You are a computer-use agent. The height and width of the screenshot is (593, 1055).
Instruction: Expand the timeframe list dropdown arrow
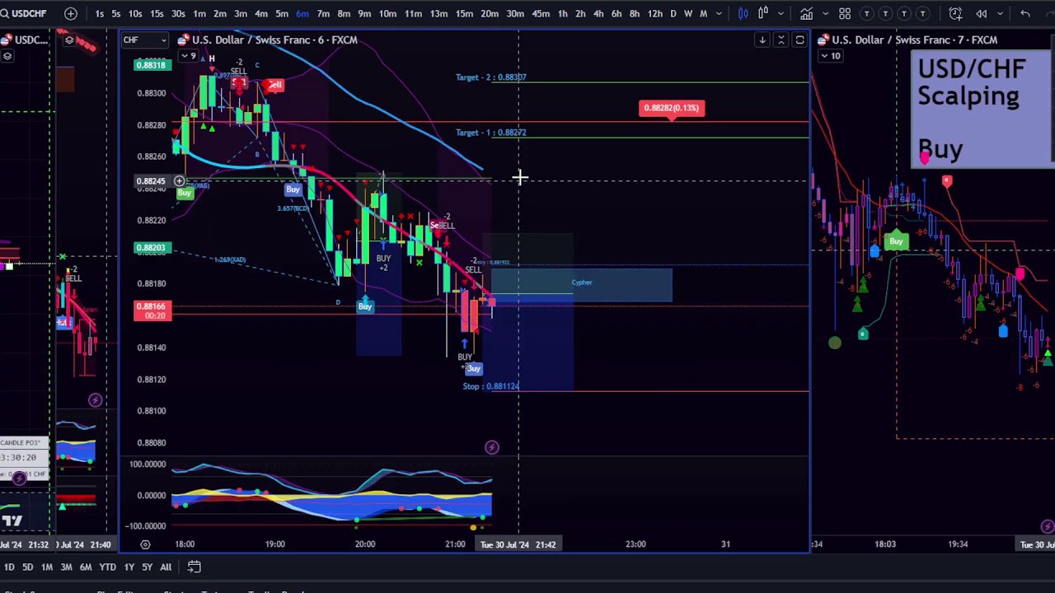point(720,13)
